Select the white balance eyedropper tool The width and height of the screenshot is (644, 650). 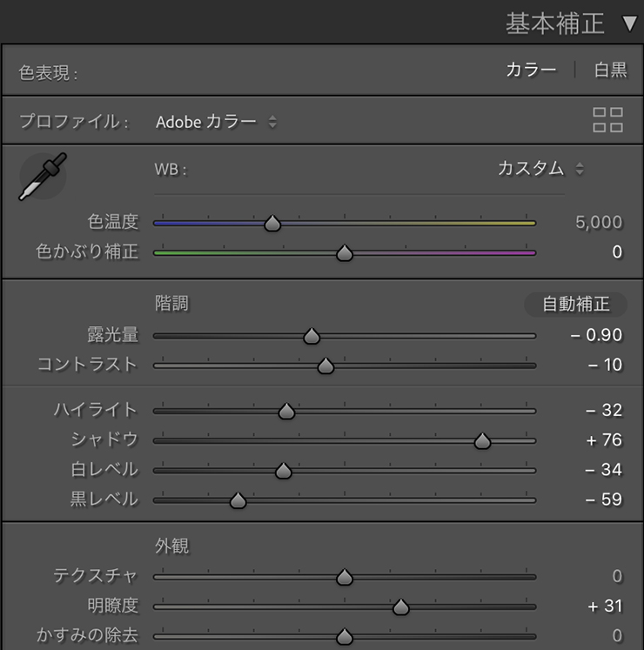tap(43, 177)
